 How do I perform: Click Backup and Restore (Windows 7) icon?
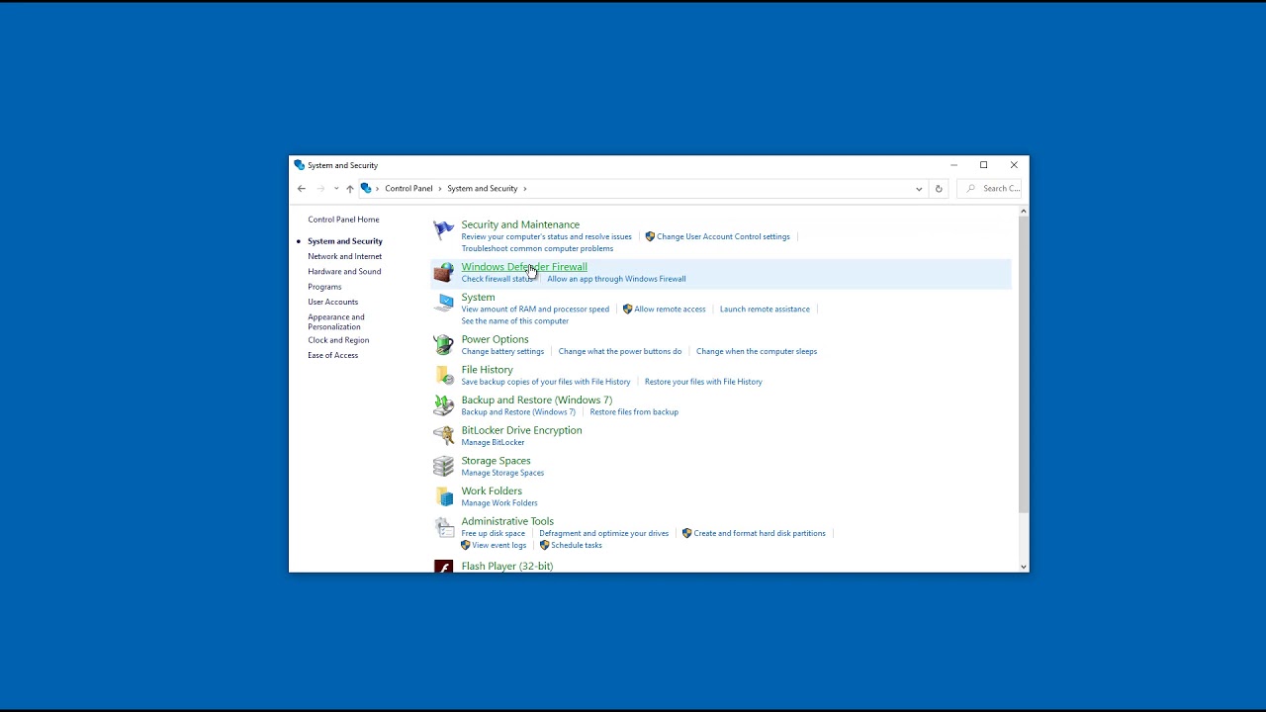[x=443, y=405]
